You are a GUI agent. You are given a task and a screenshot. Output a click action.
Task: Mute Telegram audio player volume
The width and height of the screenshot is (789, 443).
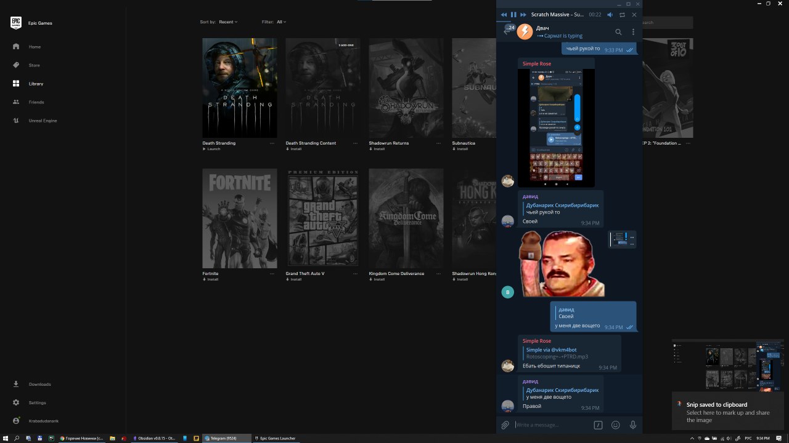pyautogui.click(x=610, y=15)
